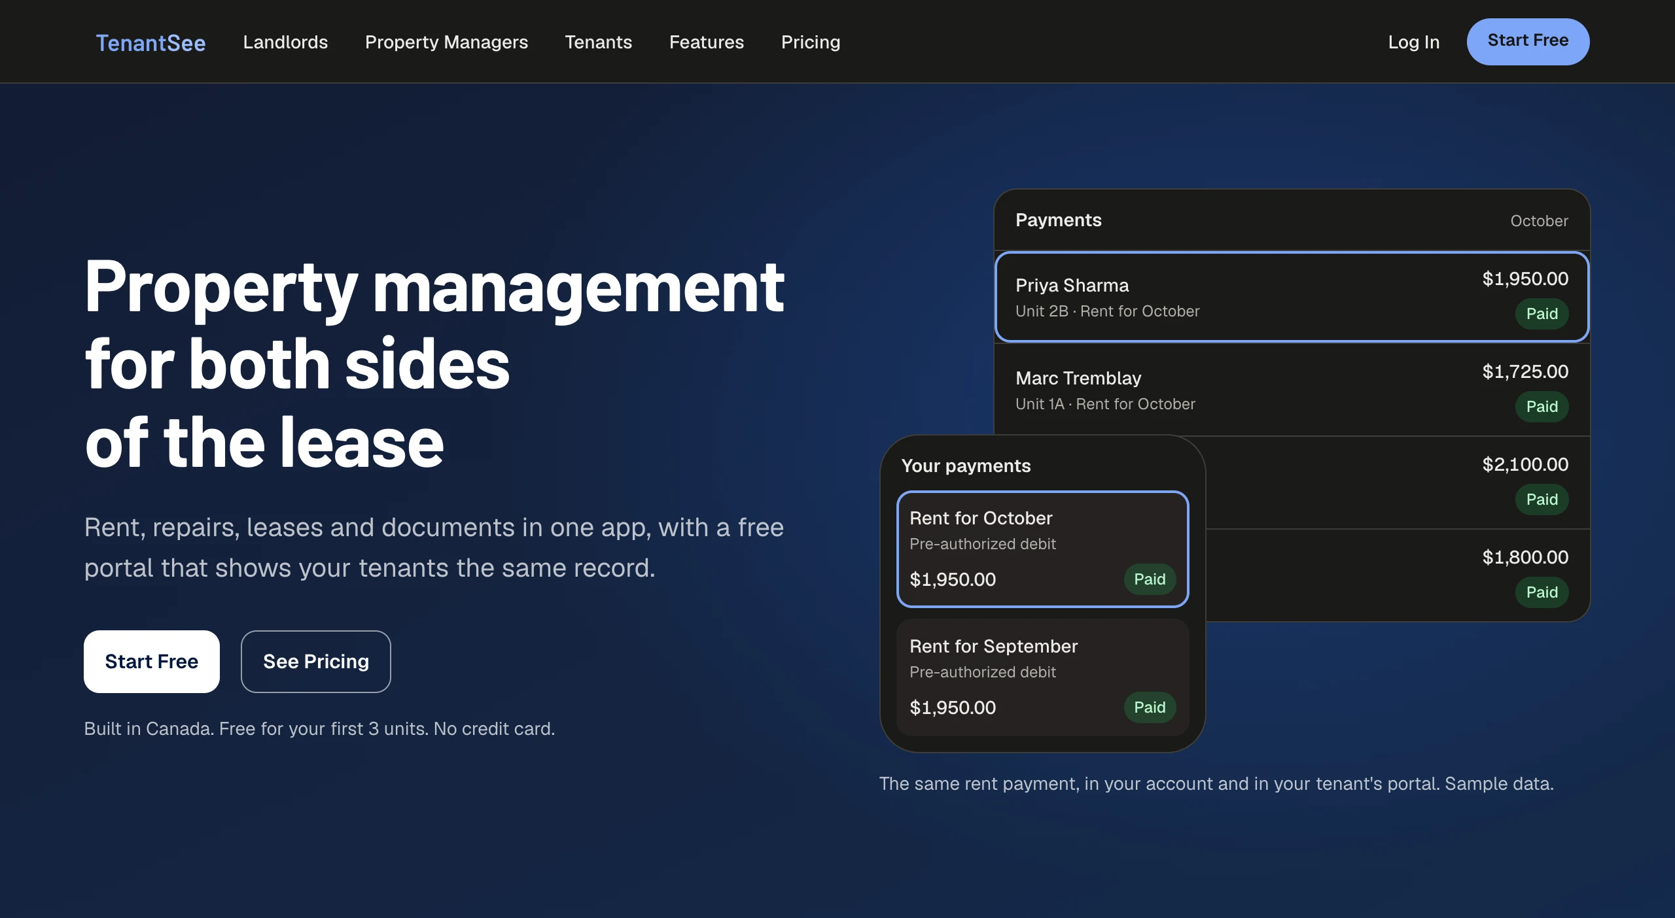Open the Property Managers nav item
1675x918 pixels.
pos(446,42)
